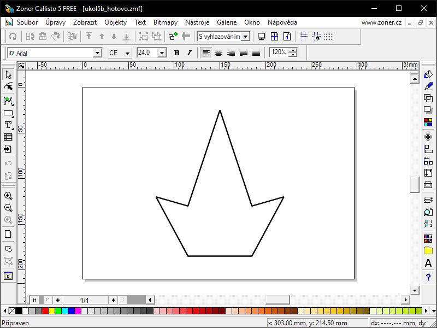Click the Připraven status text
The image size is (437, 328).
(x=15, y=323)
